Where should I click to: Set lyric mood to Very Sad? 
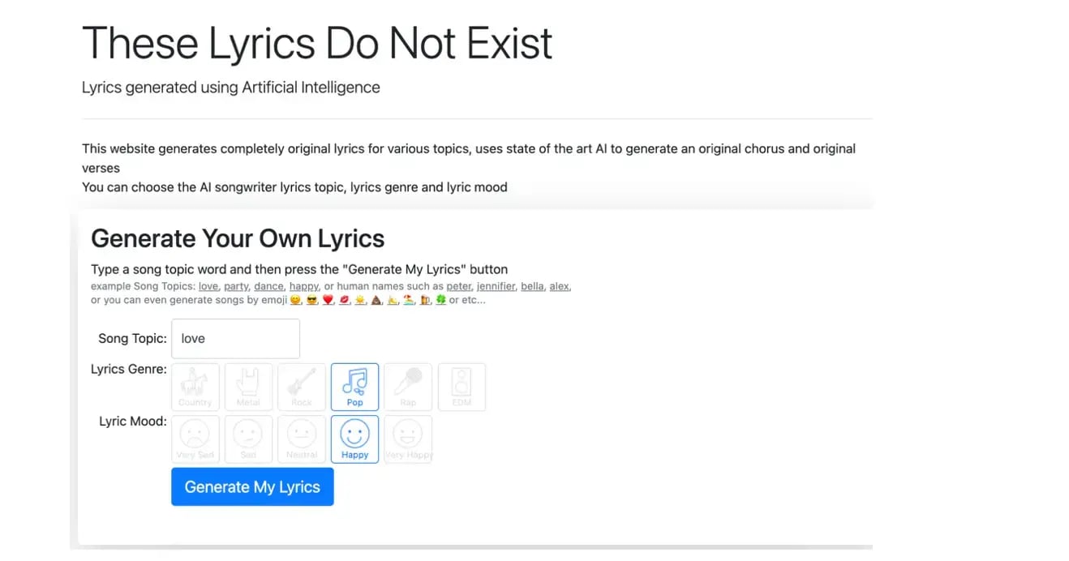(x=195, y=439)
